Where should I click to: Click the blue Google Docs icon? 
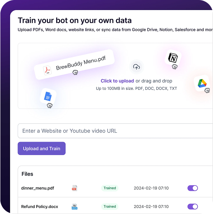[x=48, y=96]
